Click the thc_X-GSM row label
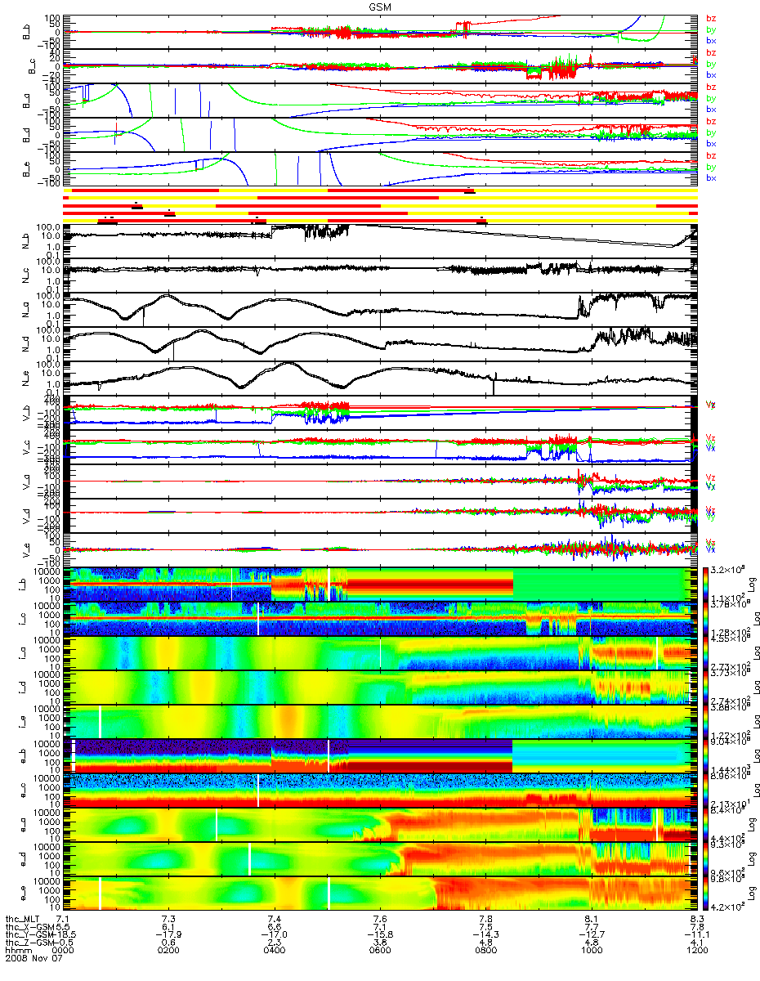 (x=29, y=929)
